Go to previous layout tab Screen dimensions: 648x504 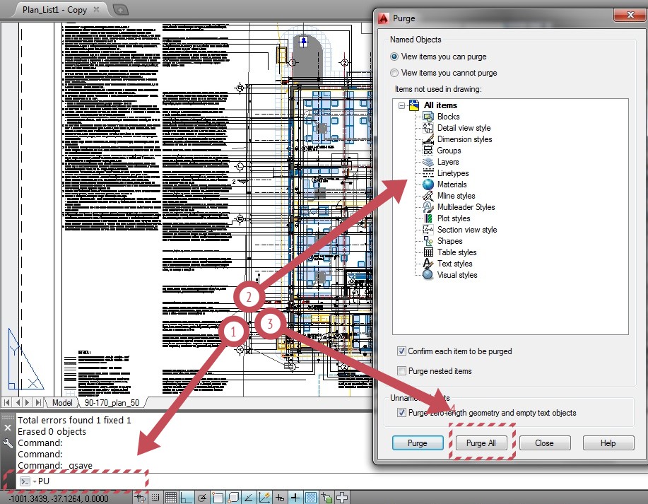(18, 402)
